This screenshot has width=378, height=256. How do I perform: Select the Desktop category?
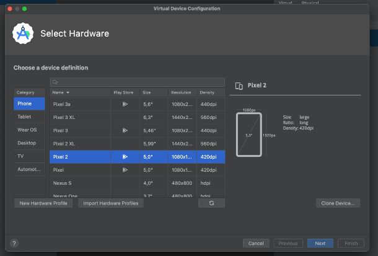point(29,143)
